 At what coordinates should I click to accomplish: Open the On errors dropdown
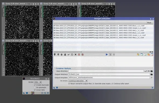[x=78, y=81]
